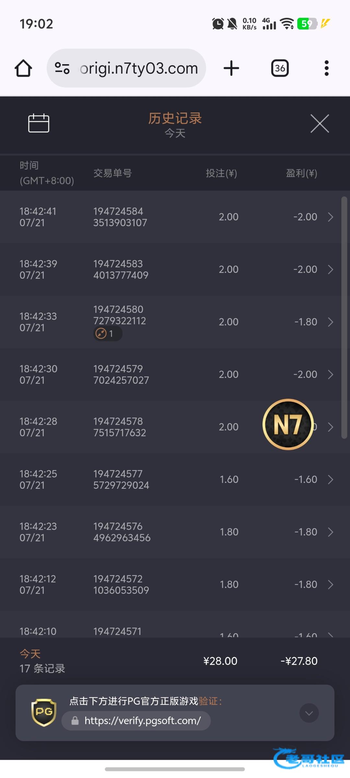Open the tab switcher showing 36

point(280,68)
